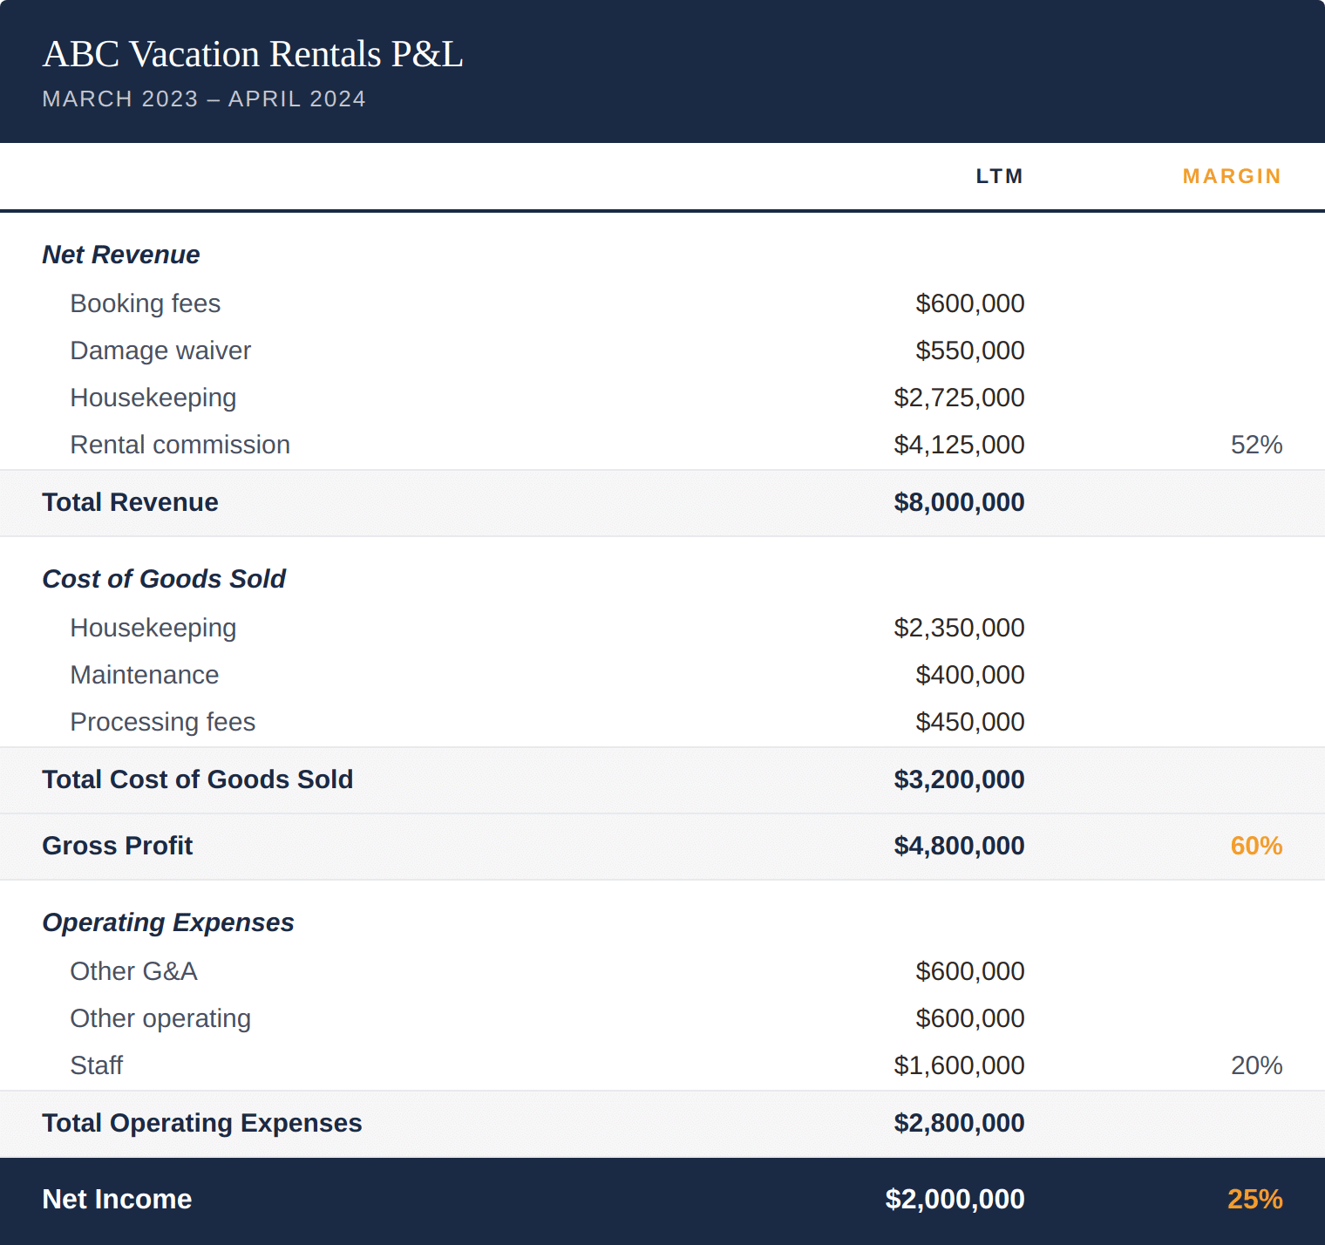Image resolution: width=1325 pixels, height=1245 pixels.
Task: Click the 'Damage waiver' row label
Action: pos(160,350)
